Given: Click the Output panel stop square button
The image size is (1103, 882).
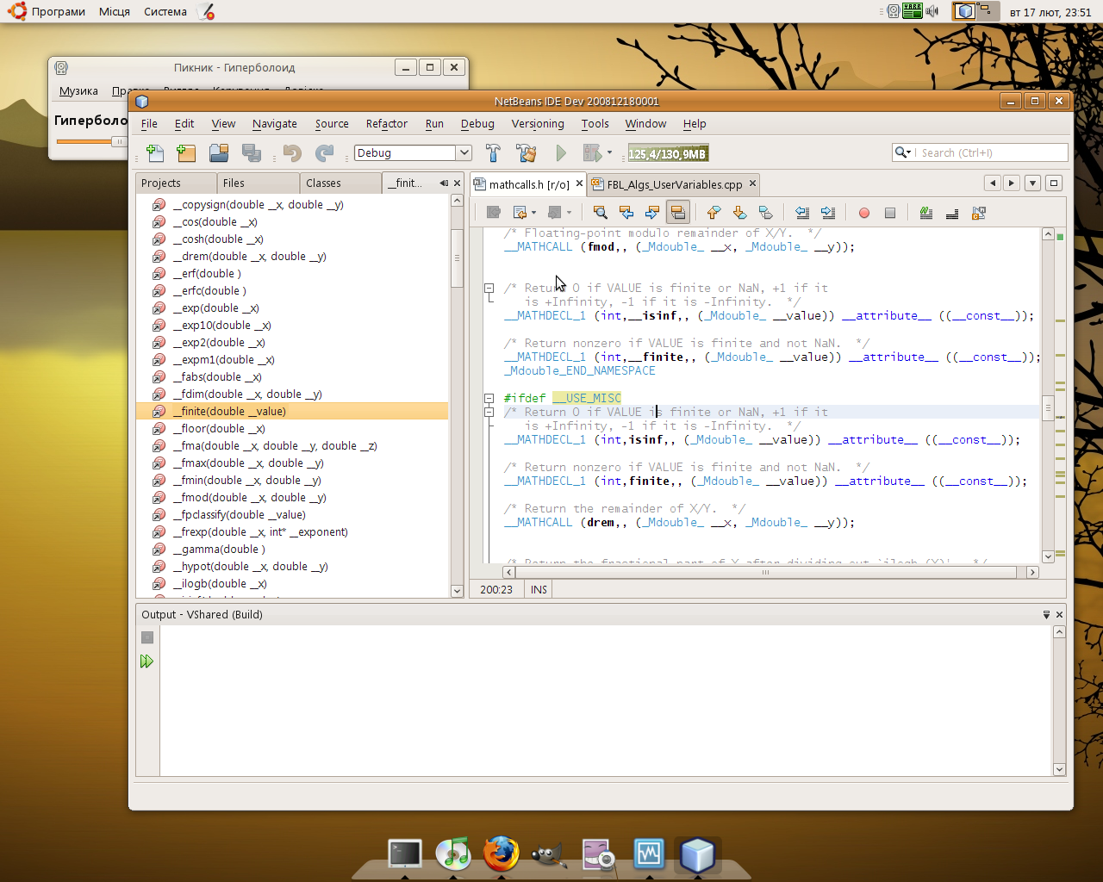Looking at the screenshot, I should coord(147,637).
